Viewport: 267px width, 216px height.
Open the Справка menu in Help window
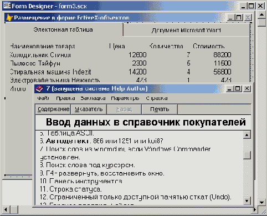157,98
